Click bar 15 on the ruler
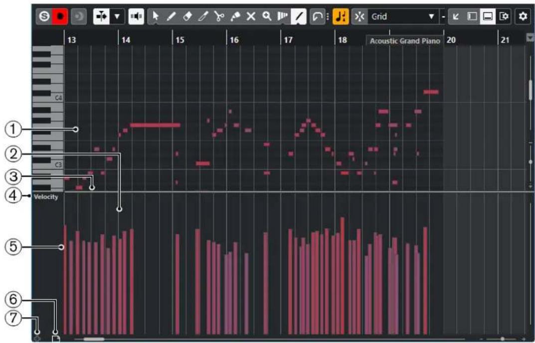The image size is (535, 343). click(x=180, y=40)
